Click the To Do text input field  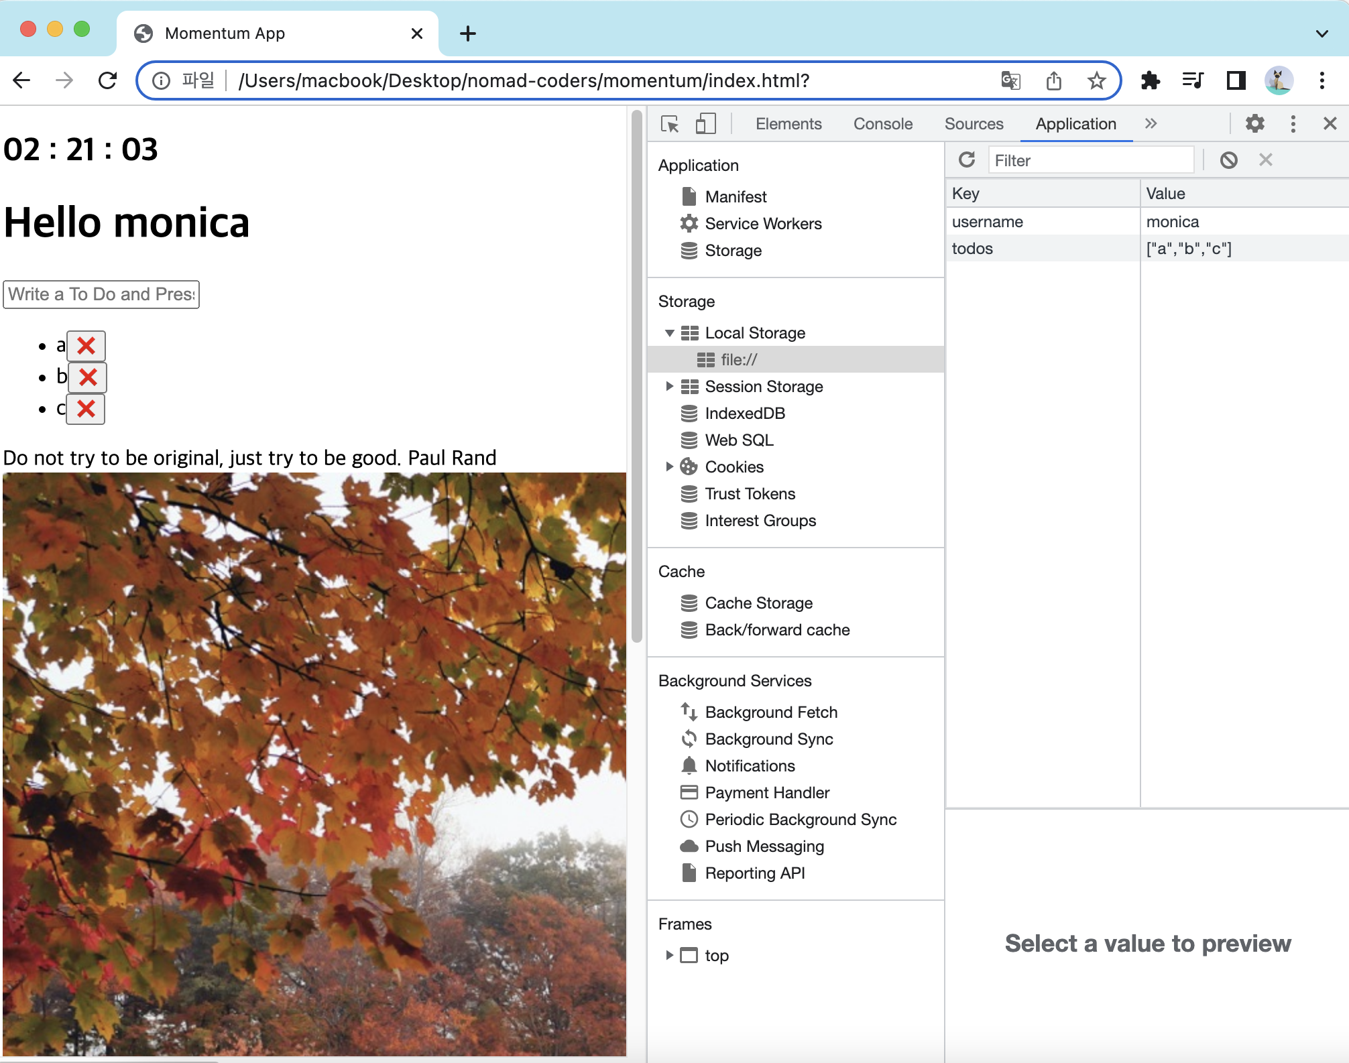[x=101, y=294]
